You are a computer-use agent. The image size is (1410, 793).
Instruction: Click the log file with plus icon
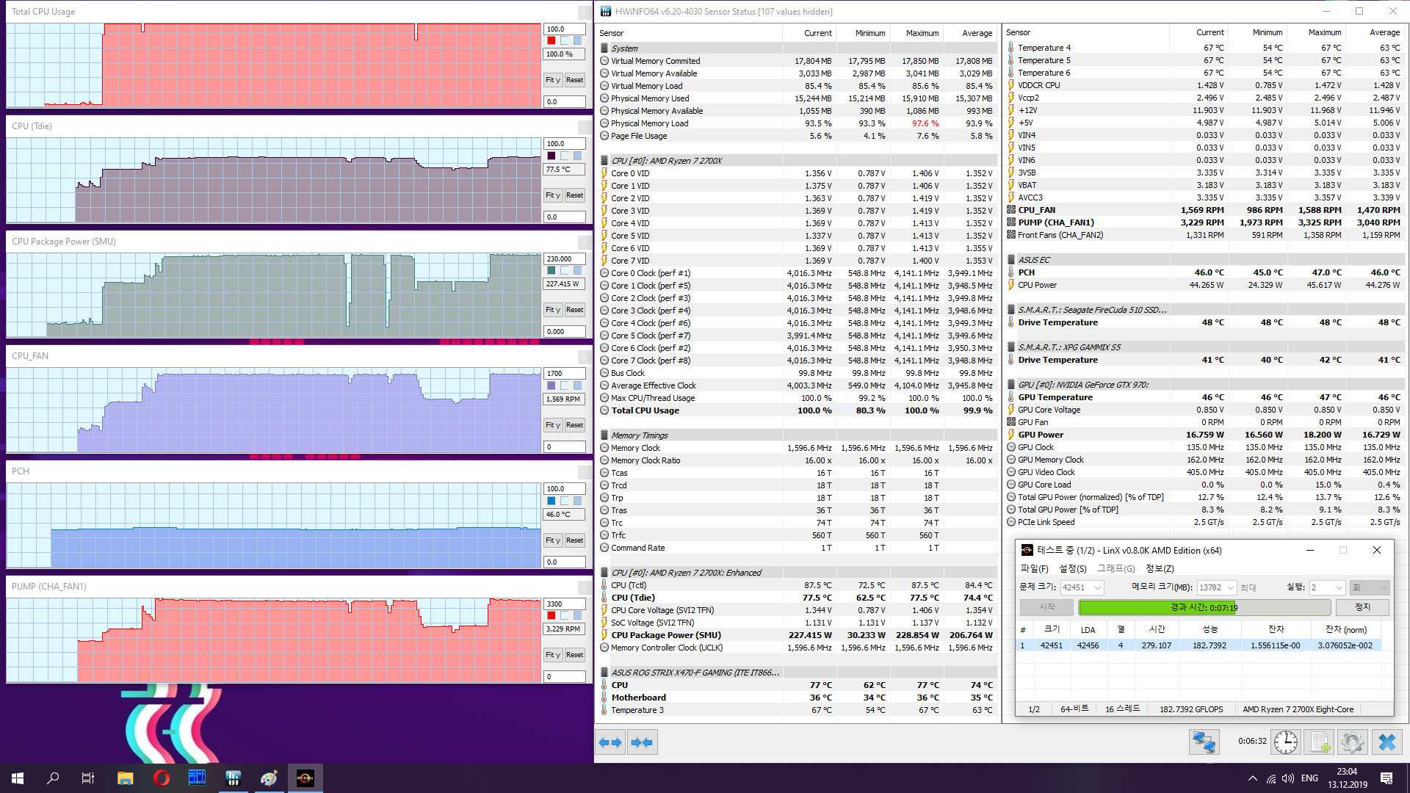point(1320,742)
